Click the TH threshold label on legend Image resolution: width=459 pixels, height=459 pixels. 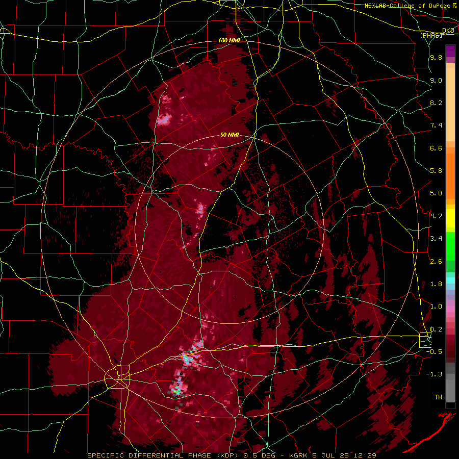[438, 397]
